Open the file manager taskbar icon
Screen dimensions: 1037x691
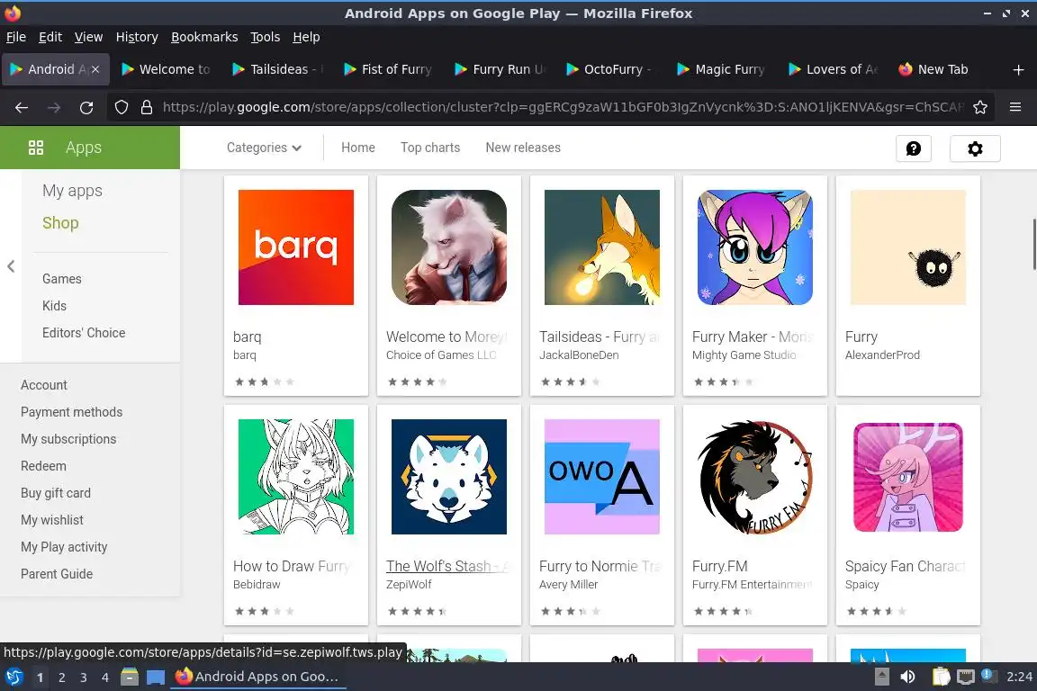pyautogui.click(x=130, y=677)
